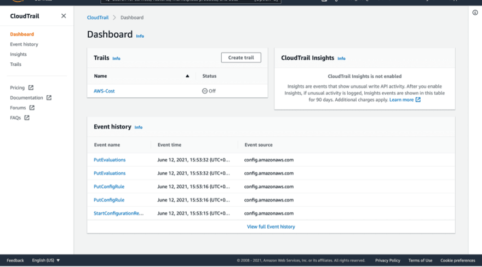Open the StartConfigurationRe... event
The image size is (482, 267).
click(x=118, y=213)
